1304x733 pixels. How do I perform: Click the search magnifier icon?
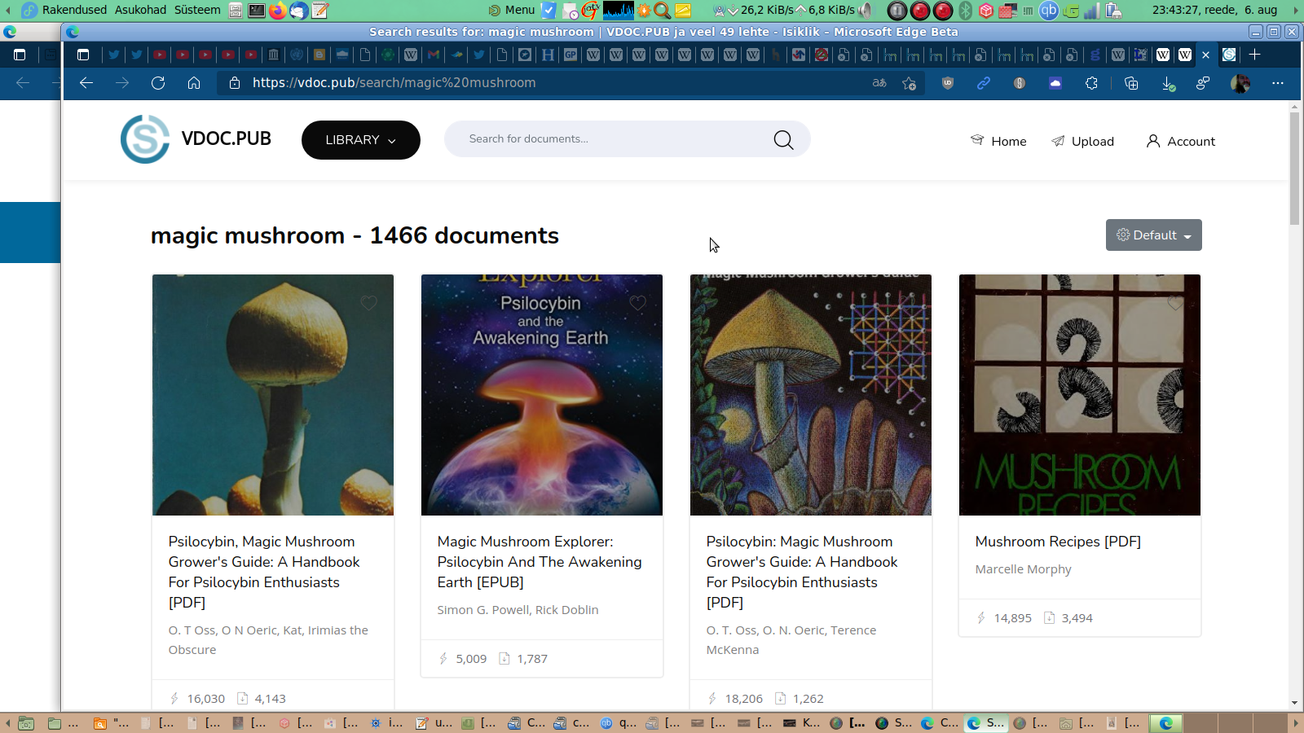(x=783, y=140)
